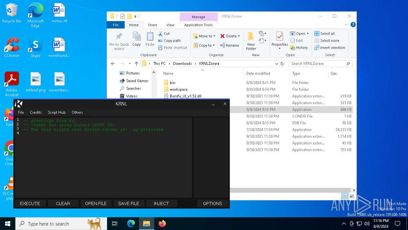Open addead.png image on desktop
This screenshot has width=408, height=230.
pos(35,82)
